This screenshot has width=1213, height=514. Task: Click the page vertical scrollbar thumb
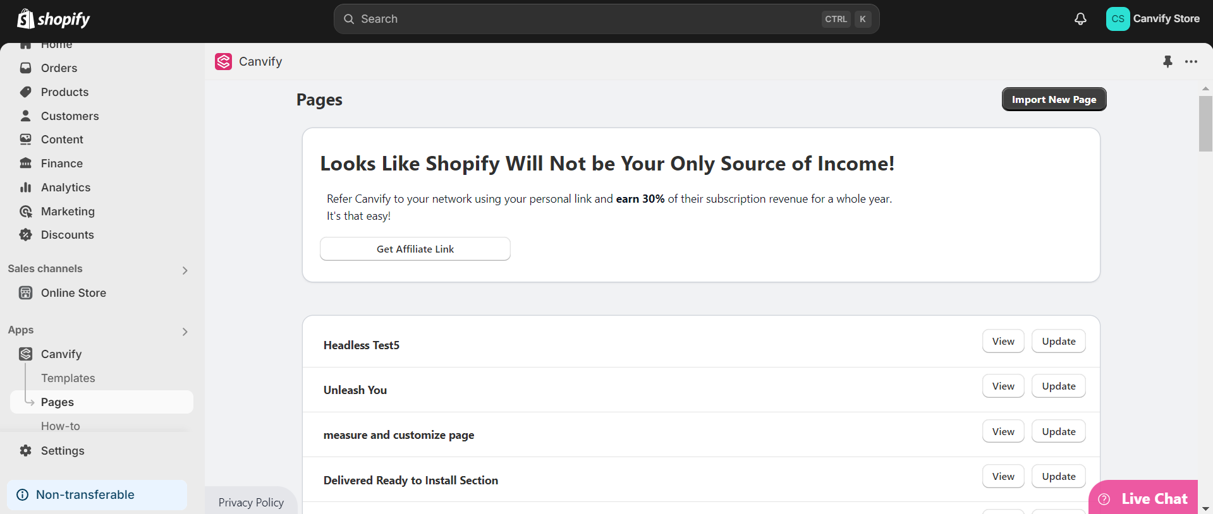point(1205,124)
